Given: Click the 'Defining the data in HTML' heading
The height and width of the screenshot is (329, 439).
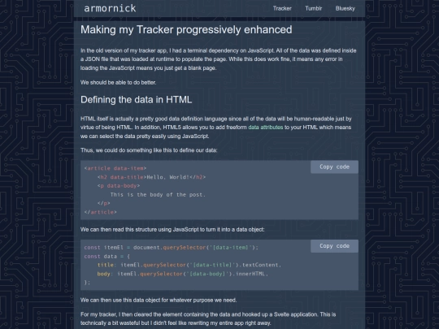Looking at the screenshot, I should point(136,100).
